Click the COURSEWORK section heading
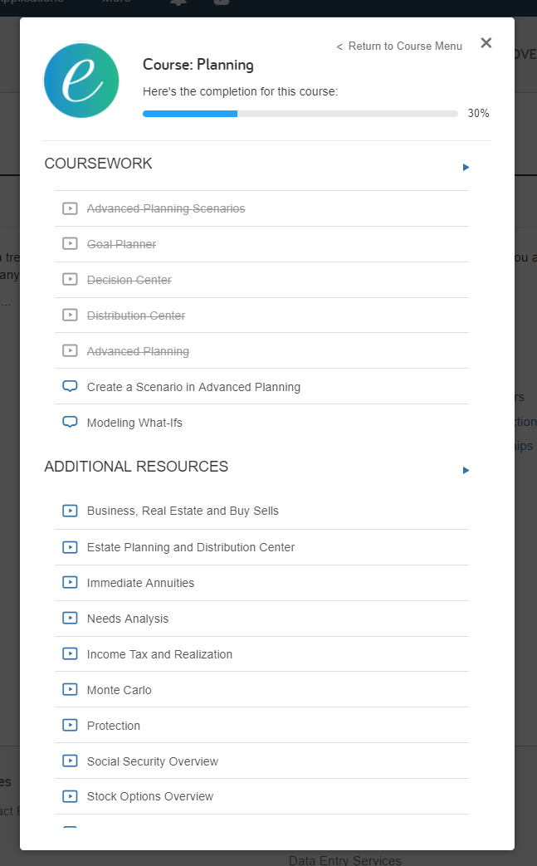 [98, 164]
